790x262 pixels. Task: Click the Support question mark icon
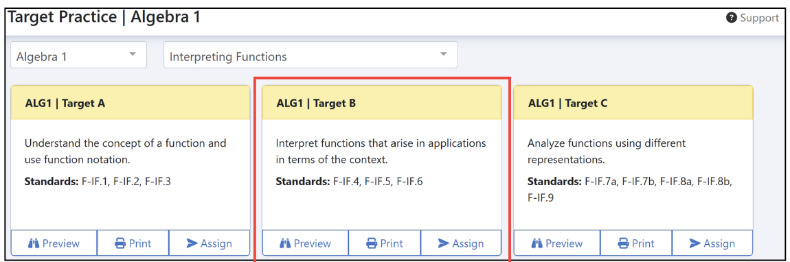click(x=732, y=18)
